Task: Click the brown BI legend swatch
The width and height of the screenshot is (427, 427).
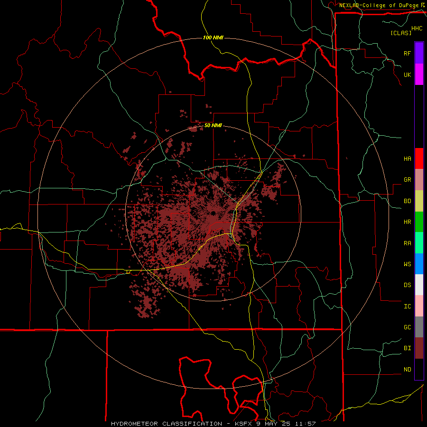Action: point(419,348)
